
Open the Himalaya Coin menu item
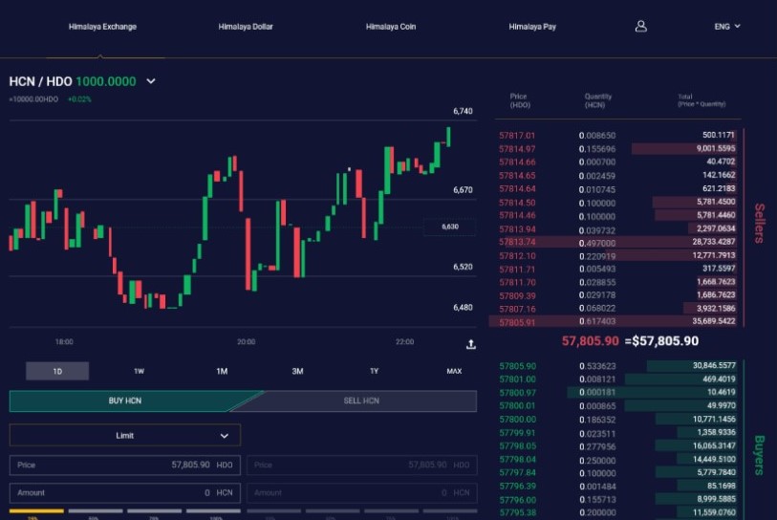391,27
